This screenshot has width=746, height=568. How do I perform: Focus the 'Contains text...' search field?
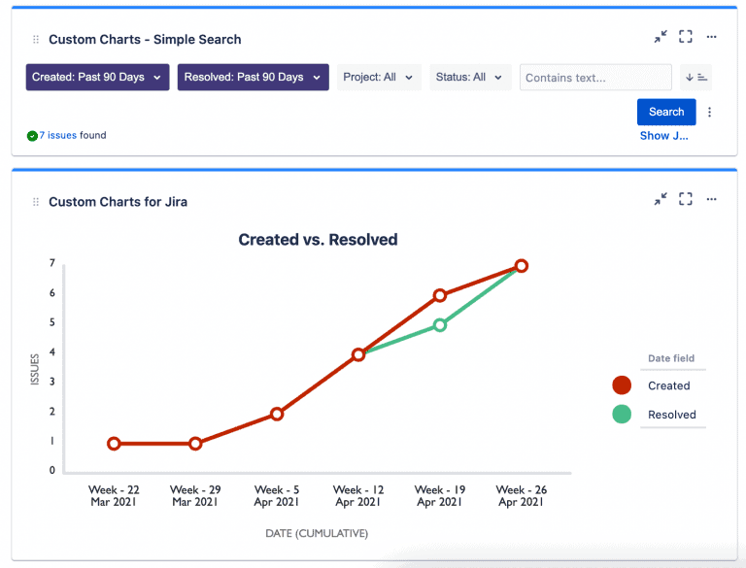pyautogui.click(x=594, y=78)
